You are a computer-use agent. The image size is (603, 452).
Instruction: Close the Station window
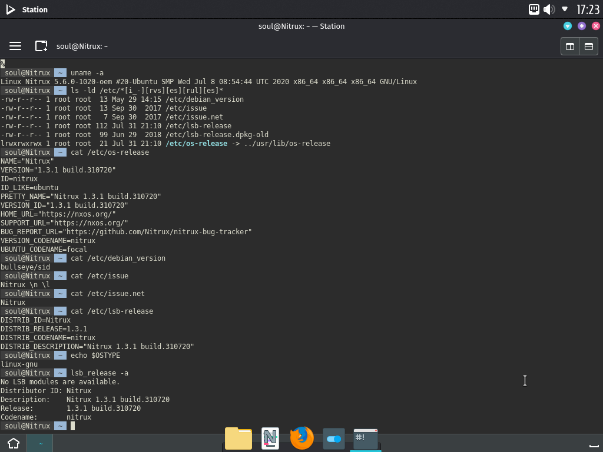click(x=596, y=26)
